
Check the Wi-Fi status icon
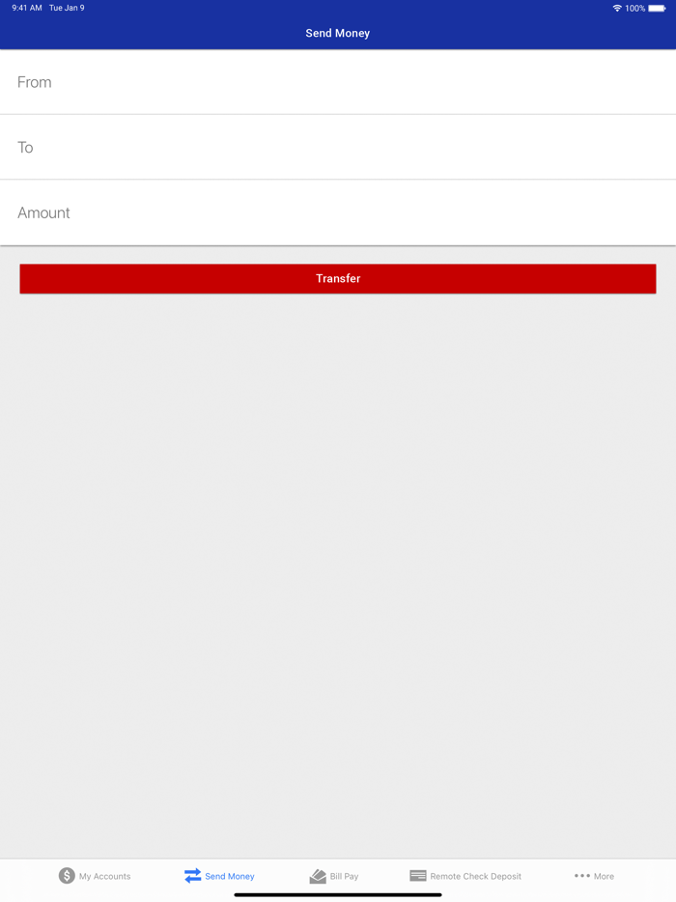pos(617,8)
